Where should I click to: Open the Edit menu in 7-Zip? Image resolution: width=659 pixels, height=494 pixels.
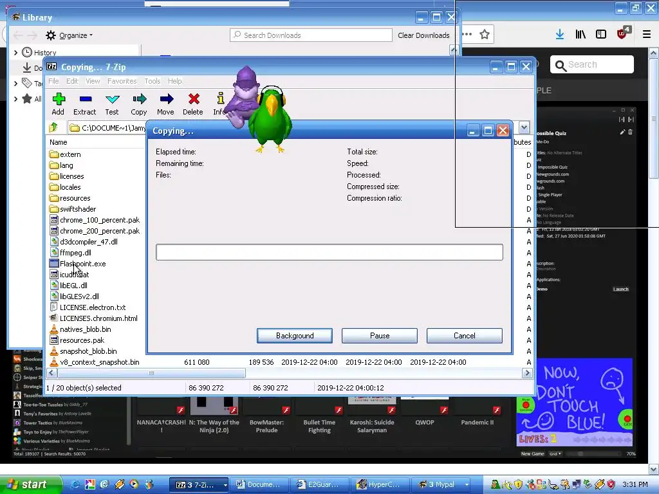(x=72, y=81)
